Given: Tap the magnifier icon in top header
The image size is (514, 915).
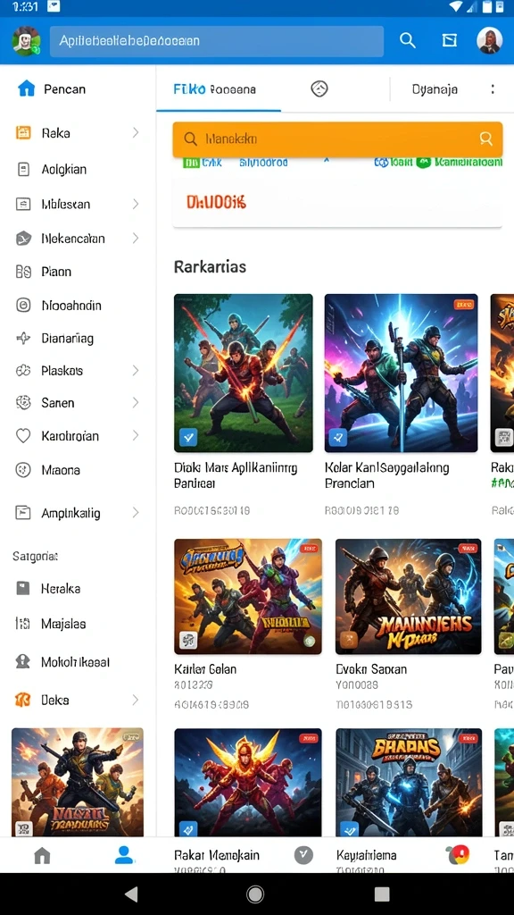Looking at the screenshot, I should (407, 40).
